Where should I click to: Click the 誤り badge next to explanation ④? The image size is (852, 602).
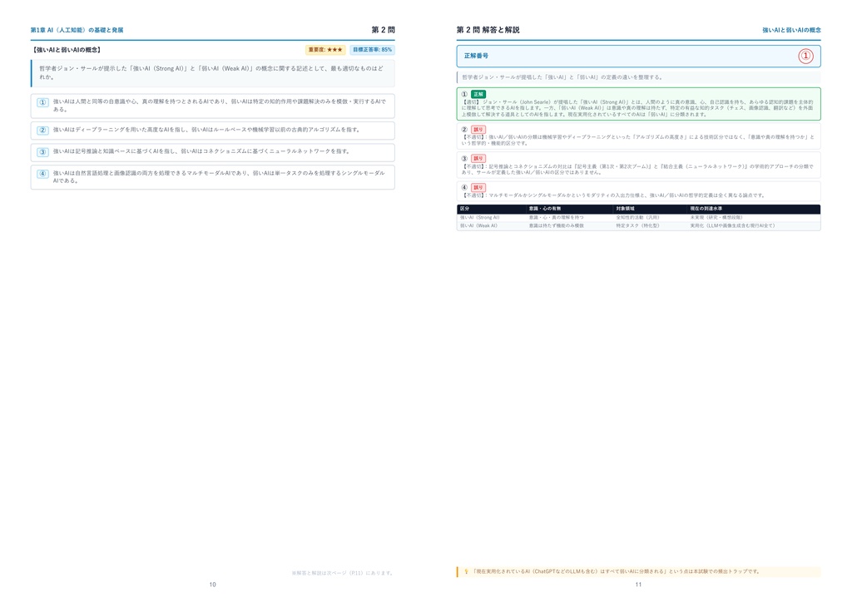click(478, 187)
